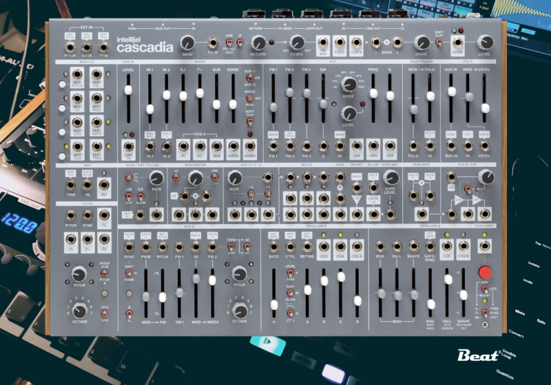Screen dimensions: 551x385
Task: Click the MIDI VEL output jack
Action: tap(96, 75)
